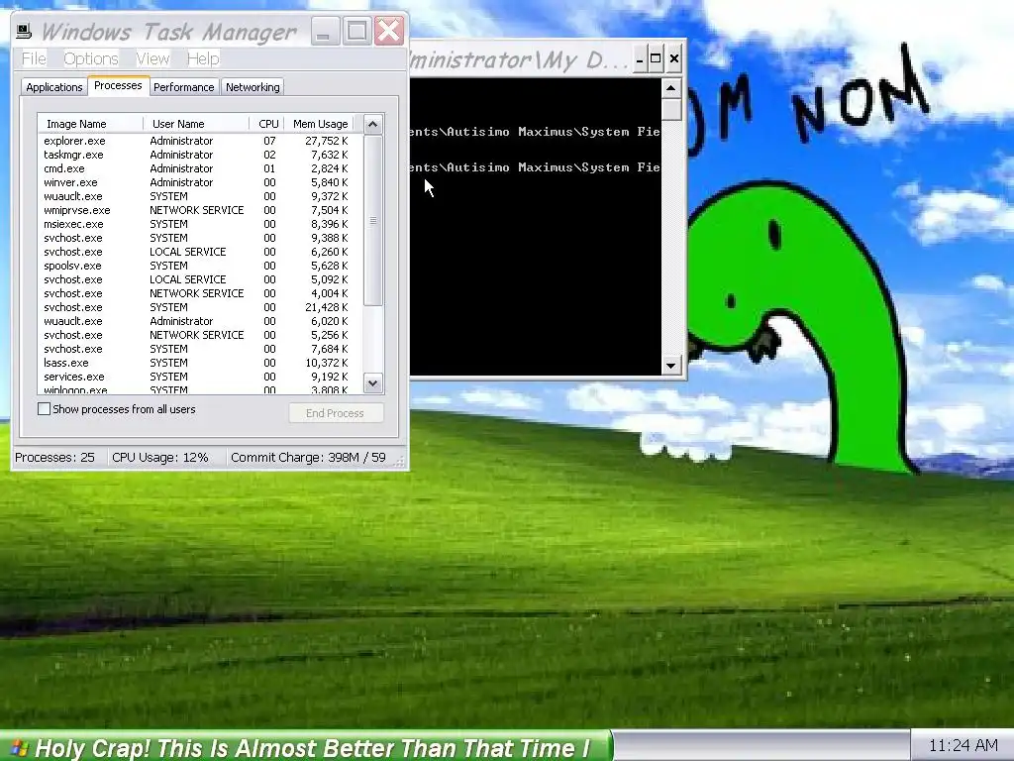Open the View menu in Task Manager
1014x761 pixels.
[152, 58]
